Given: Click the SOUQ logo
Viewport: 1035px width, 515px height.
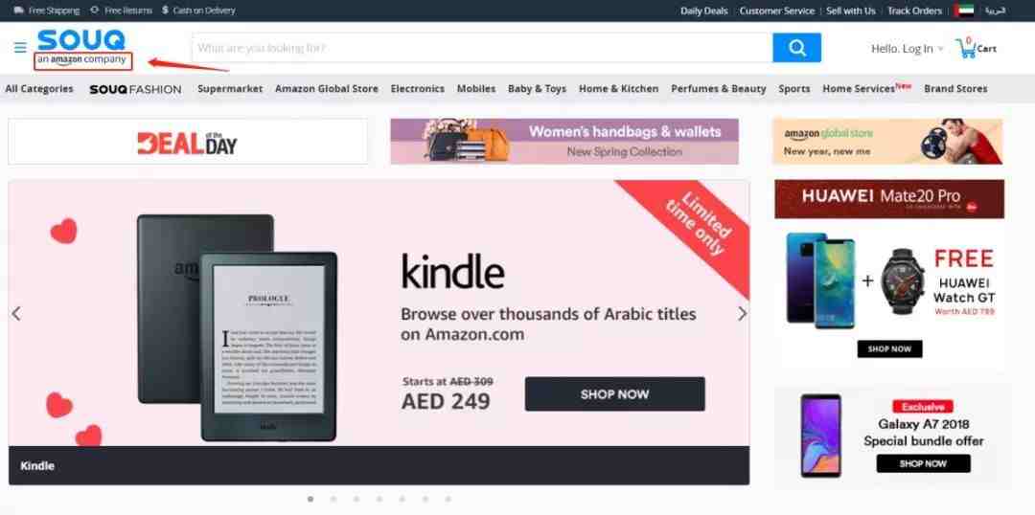Looking at the screenshot, I should (x=80, y=40).
